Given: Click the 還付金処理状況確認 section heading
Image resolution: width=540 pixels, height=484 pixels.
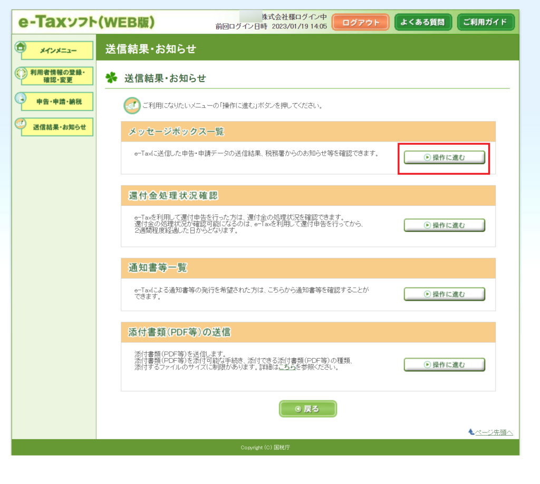Looking at the screenshot, I should click(173, 196).
